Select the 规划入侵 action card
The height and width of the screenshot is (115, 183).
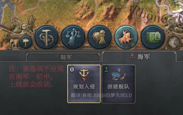pyautogui.click(x=84, y=84)
